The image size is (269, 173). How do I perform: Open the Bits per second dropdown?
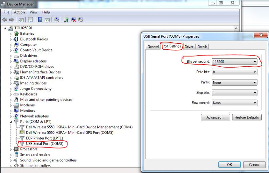pos(234,62)
